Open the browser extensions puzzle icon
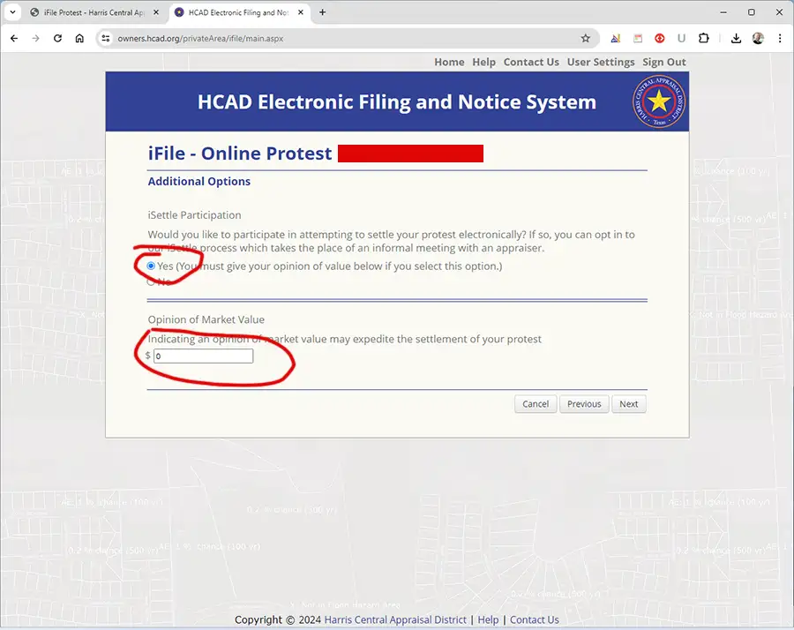 point(704,39)
